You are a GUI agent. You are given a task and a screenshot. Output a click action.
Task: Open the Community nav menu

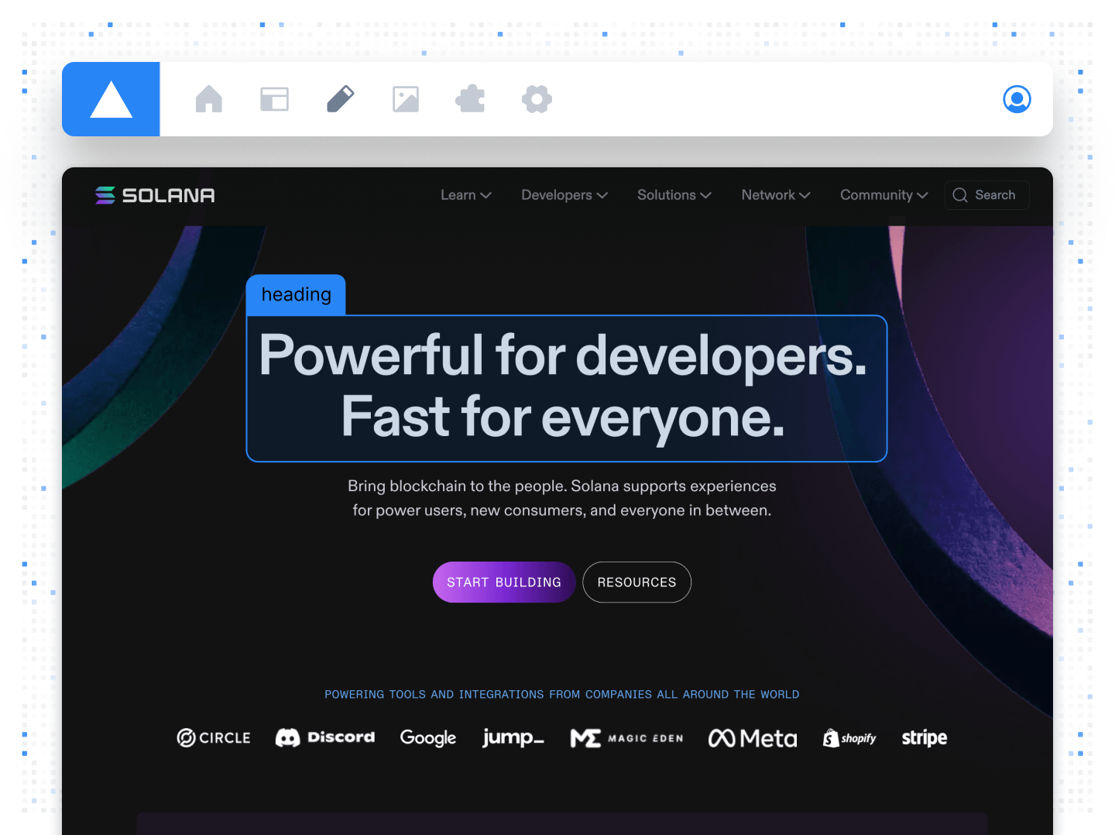(x=883, y=195)
